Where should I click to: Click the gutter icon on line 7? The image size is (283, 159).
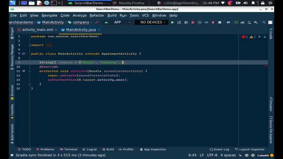23,53
